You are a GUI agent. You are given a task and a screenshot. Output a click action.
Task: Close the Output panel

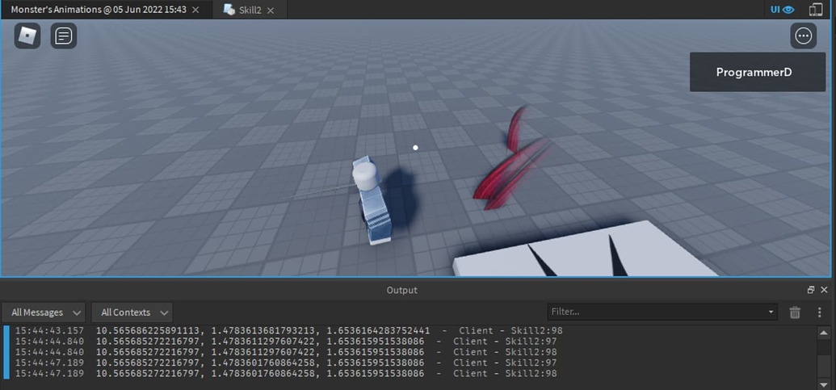(x=824, y=290)
